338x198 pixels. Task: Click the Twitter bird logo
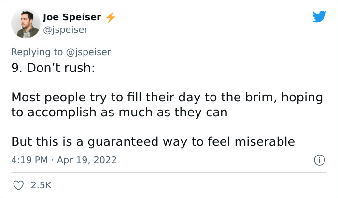click(319, 17)
